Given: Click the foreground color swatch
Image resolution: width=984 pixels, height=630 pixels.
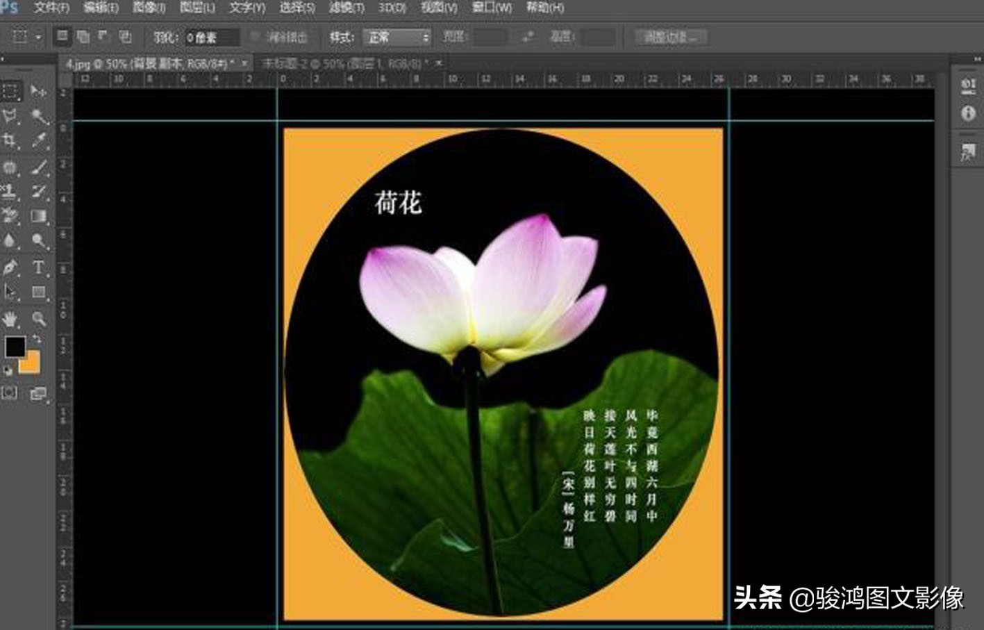Looking at the screenshot, I should tap(15, 345).
